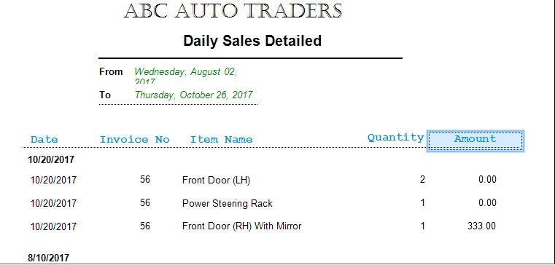The height and width of the screenshot is (265, 555).
Task: Select the ABC AUTO TRADERS title
Action: click(x=233, y=11)
